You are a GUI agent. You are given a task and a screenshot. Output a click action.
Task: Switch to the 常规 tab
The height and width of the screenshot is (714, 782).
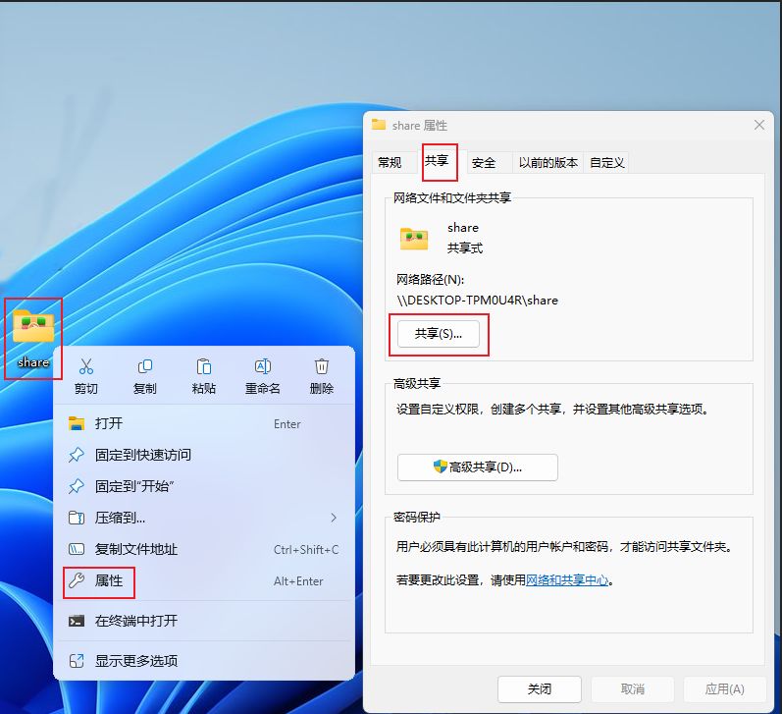point(390,163)
